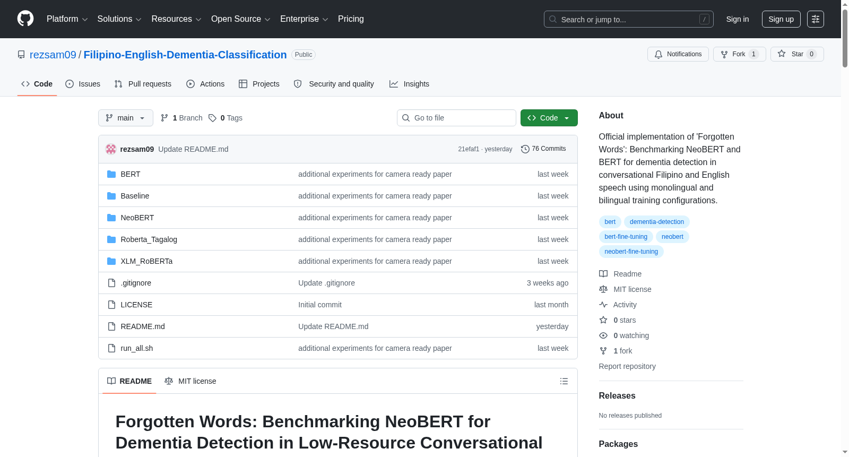The height and width of the screenshot is (457, 849).
Task: Click the Pricing link
Action: coord(351,19)
